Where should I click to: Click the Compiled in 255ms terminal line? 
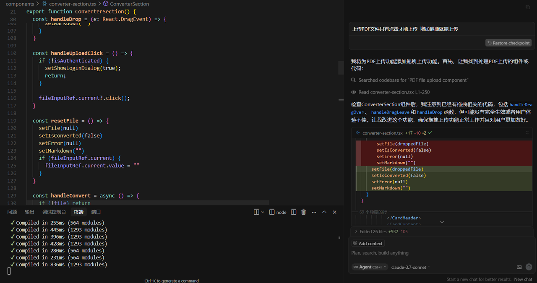(57, 223)
